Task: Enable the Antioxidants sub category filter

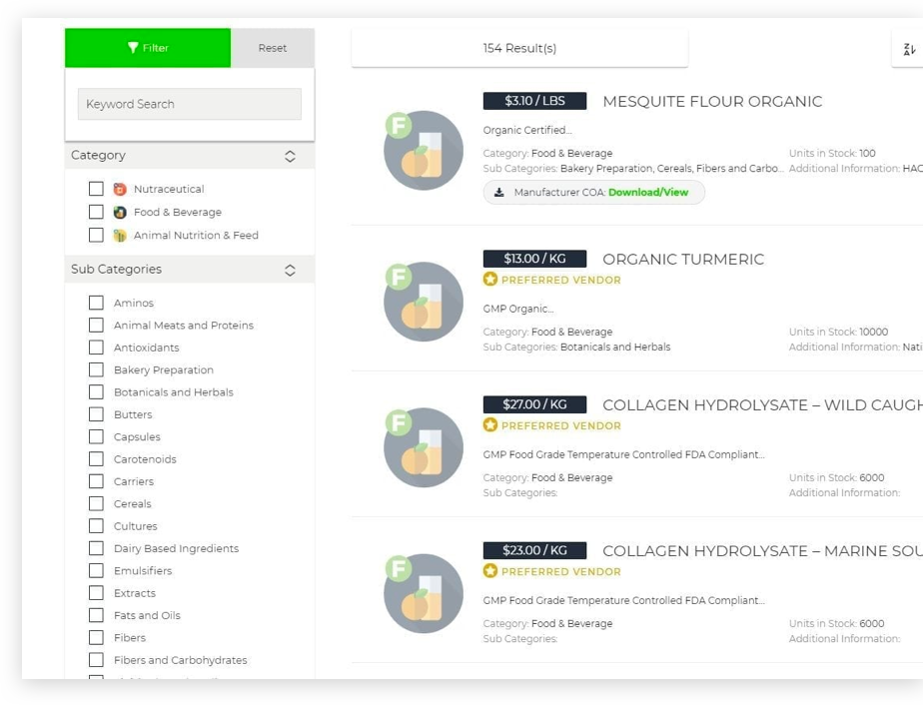Action: (96, 348)
